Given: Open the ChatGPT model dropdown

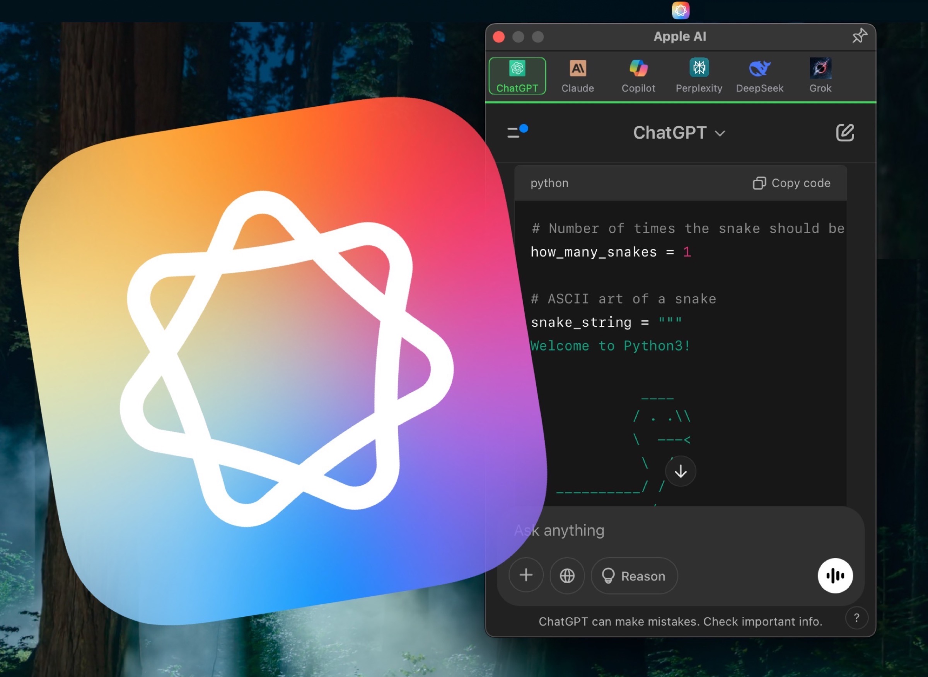Looking at the screenshot, I should (679, 133).
